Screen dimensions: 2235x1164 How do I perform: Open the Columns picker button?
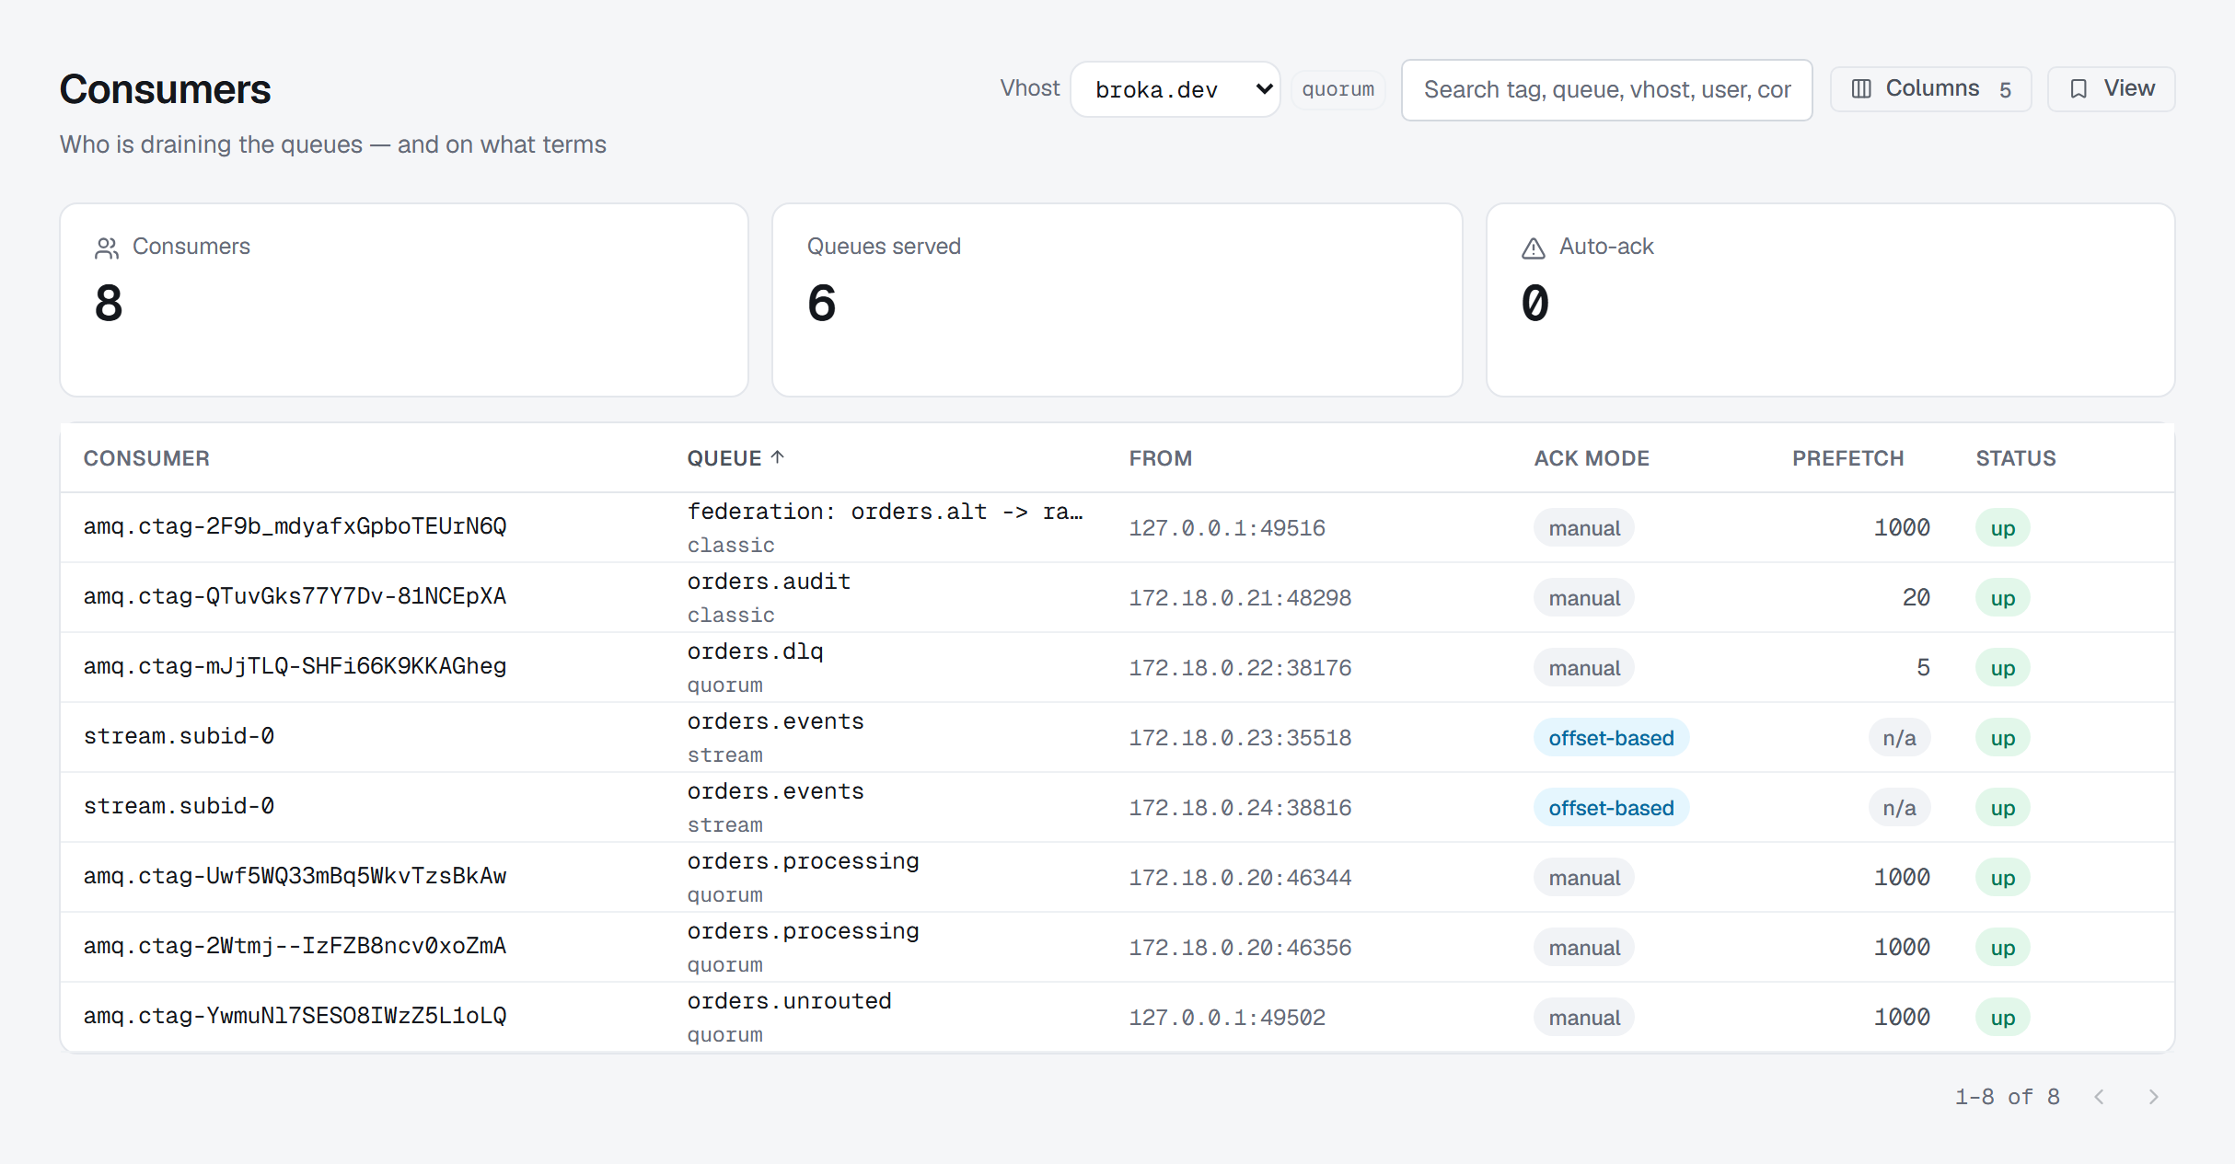point(1930,89)
